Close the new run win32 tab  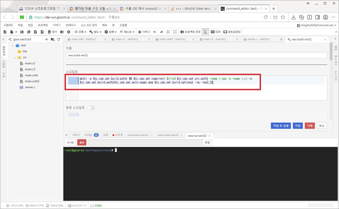click(209, 136)
